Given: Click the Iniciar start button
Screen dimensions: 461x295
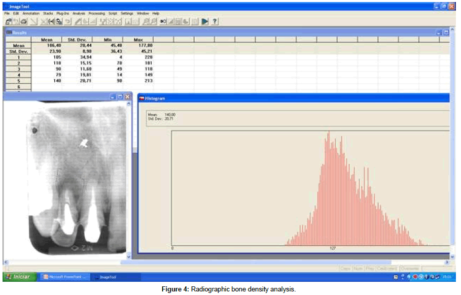Looking at the screenshot, I should coord(20,277).
